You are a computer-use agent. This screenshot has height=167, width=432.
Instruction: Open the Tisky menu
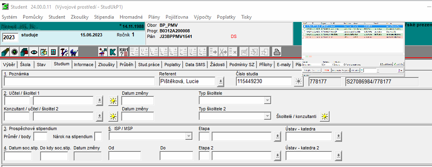pyautogui.click(x=246, y=17)
